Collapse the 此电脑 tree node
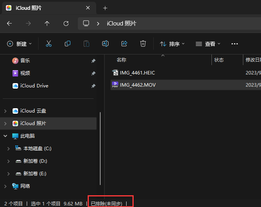 point(5,136)
